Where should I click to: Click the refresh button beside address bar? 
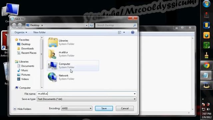(x=91, y=25)
